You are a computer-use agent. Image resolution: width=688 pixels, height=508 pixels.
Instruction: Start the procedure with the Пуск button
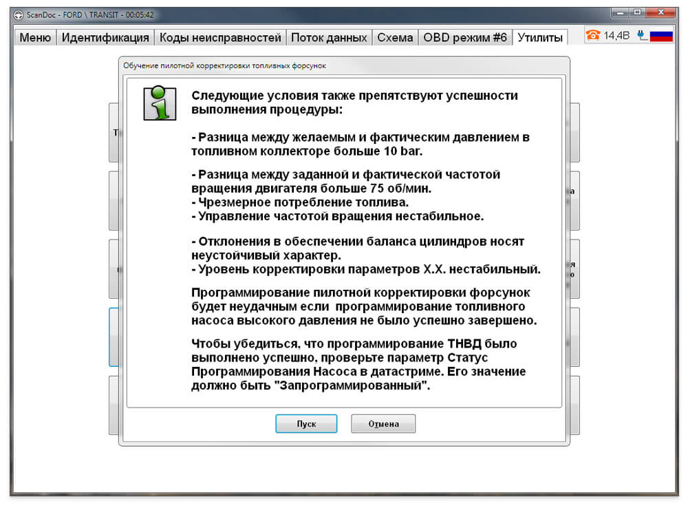[306, 424]
